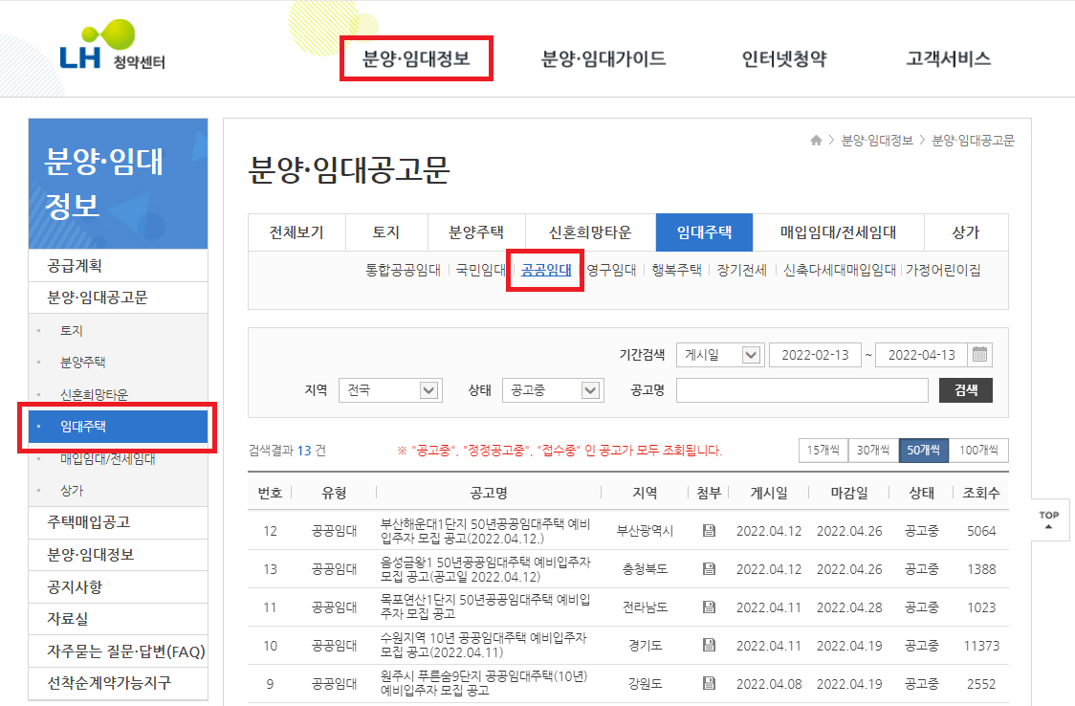
Task: Click the 검색 search button
Action: 965,390
